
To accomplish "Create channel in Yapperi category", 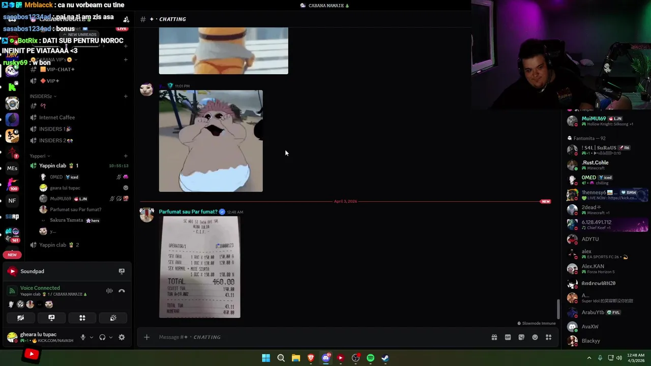I will [126, 156].
